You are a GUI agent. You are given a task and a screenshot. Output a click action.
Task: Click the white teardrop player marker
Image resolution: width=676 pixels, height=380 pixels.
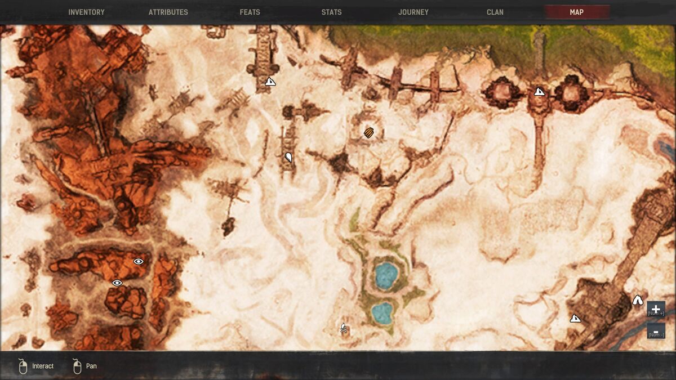click(x=288, y=157)
